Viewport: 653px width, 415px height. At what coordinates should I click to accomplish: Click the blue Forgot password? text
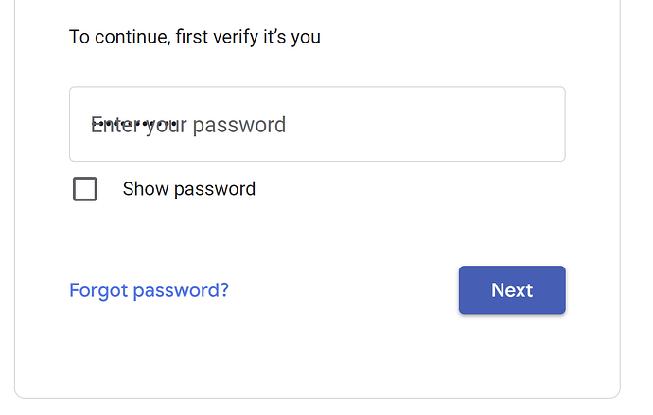click(x=149, y=290)
